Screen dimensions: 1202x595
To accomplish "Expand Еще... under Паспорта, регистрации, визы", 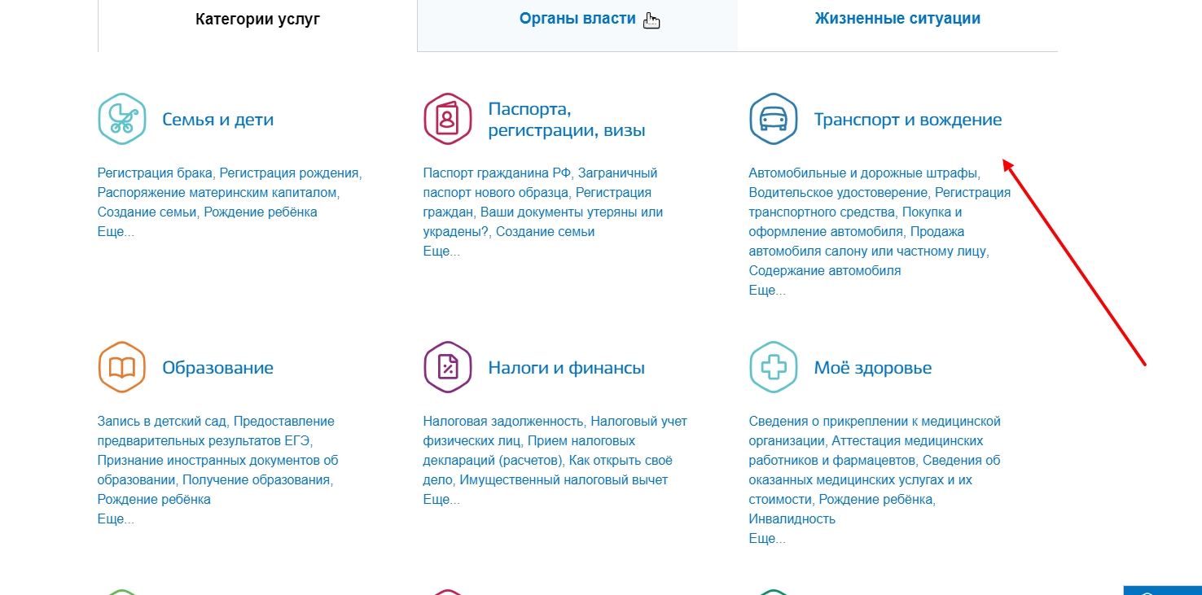I will 441,252.
